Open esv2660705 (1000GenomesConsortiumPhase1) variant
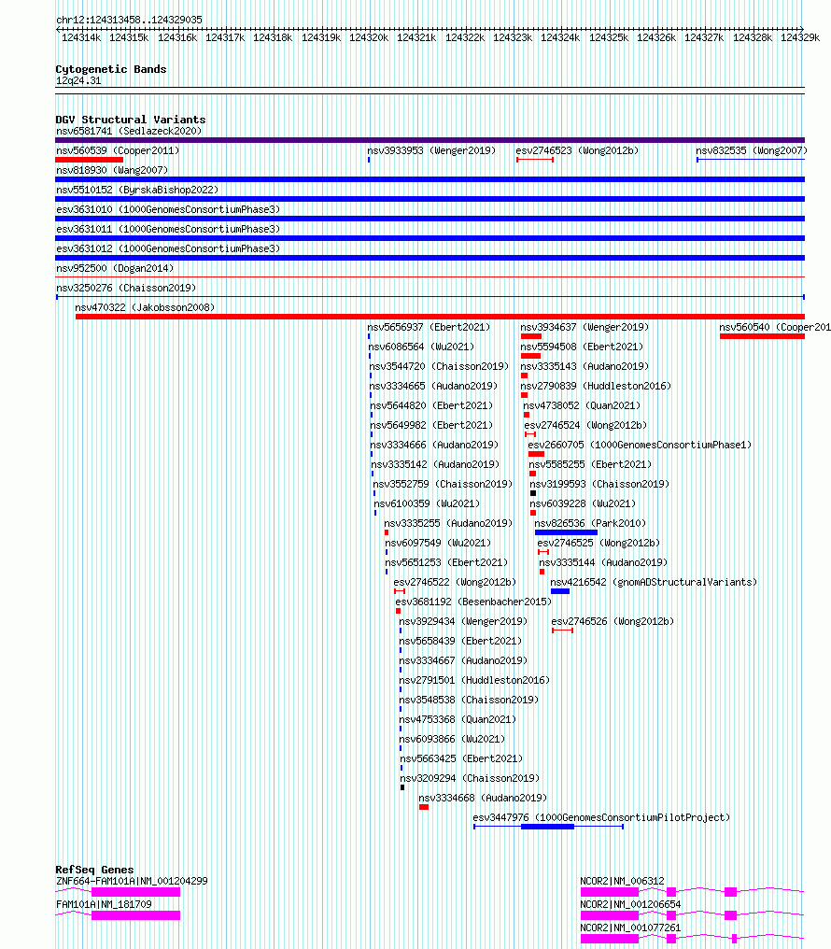Image resolution: width=831 pixels, height=949 pixels. pos(640,445)
